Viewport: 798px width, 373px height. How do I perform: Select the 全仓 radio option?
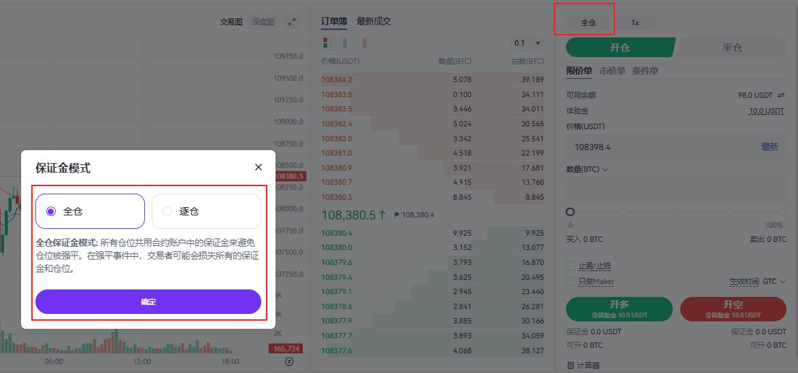pyautogui.click(x=51, y=211)
